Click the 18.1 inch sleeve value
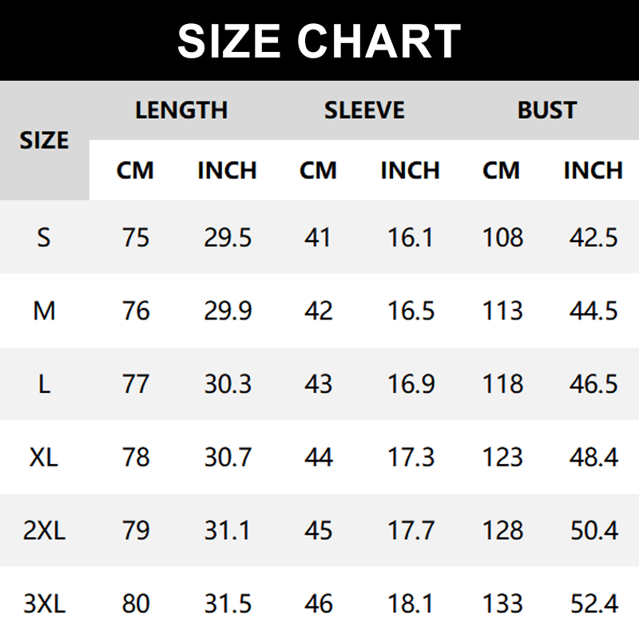 [411, 604]
